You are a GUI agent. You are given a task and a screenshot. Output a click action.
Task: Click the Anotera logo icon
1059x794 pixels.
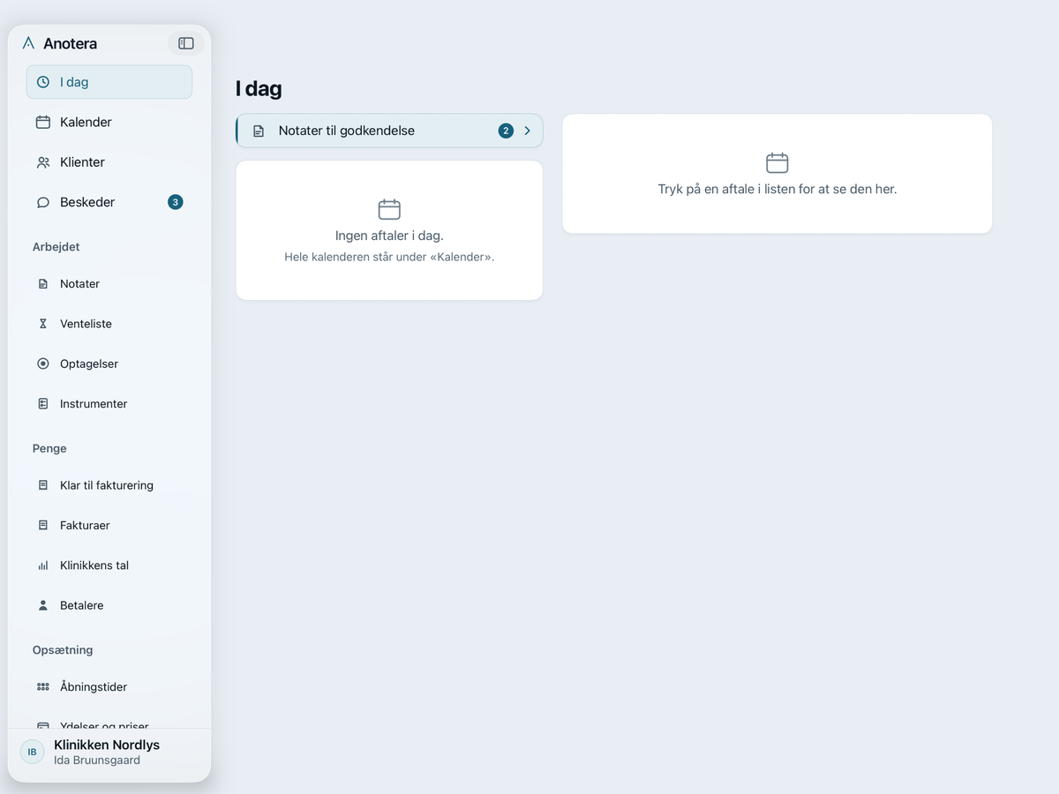(x=29, y=43)
